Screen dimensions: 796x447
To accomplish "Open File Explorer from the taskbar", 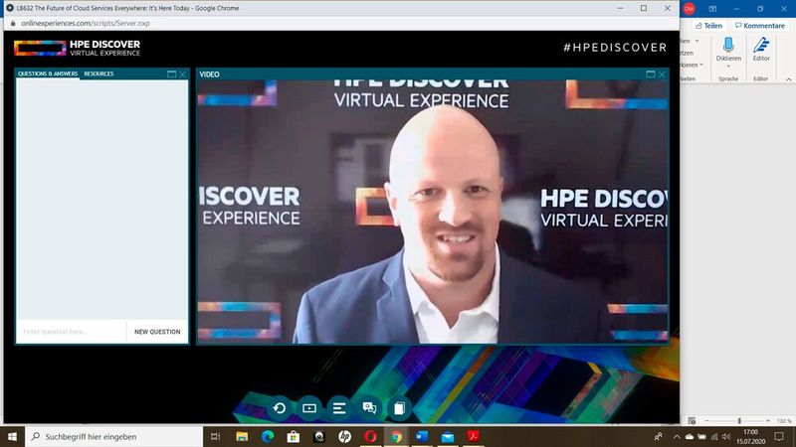I will [x=242, y=436].
